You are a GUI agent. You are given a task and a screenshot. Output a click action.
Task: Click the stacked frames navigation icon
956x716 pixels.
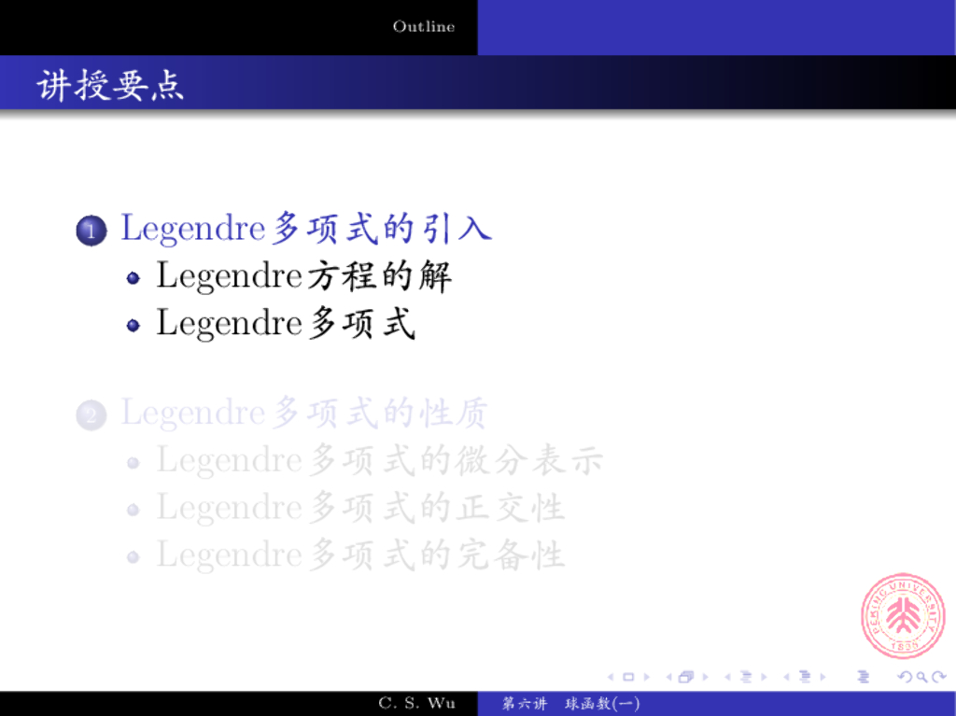click(x=686, y=677)
